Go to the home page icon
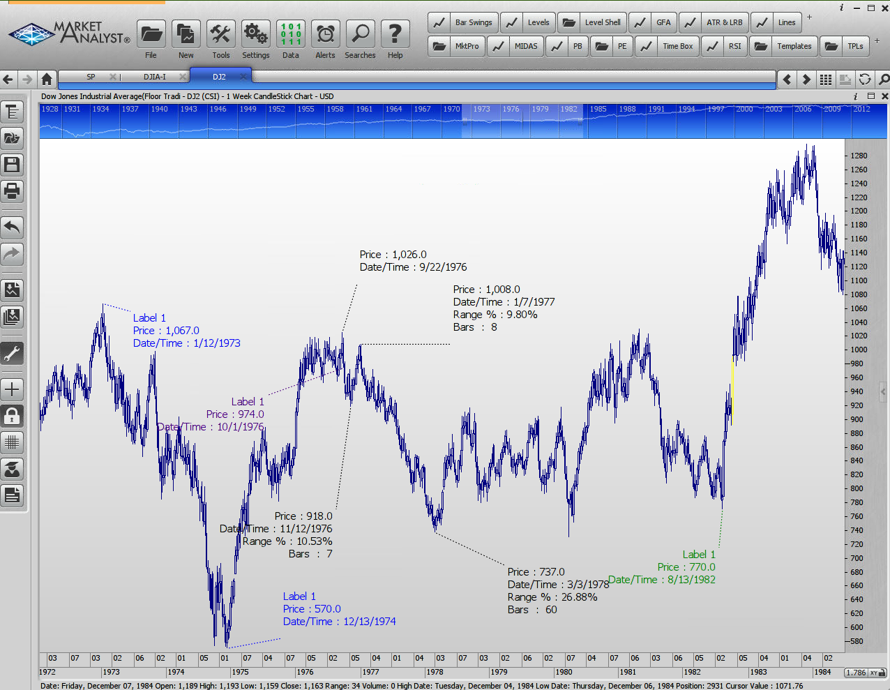 pos(47,79)
